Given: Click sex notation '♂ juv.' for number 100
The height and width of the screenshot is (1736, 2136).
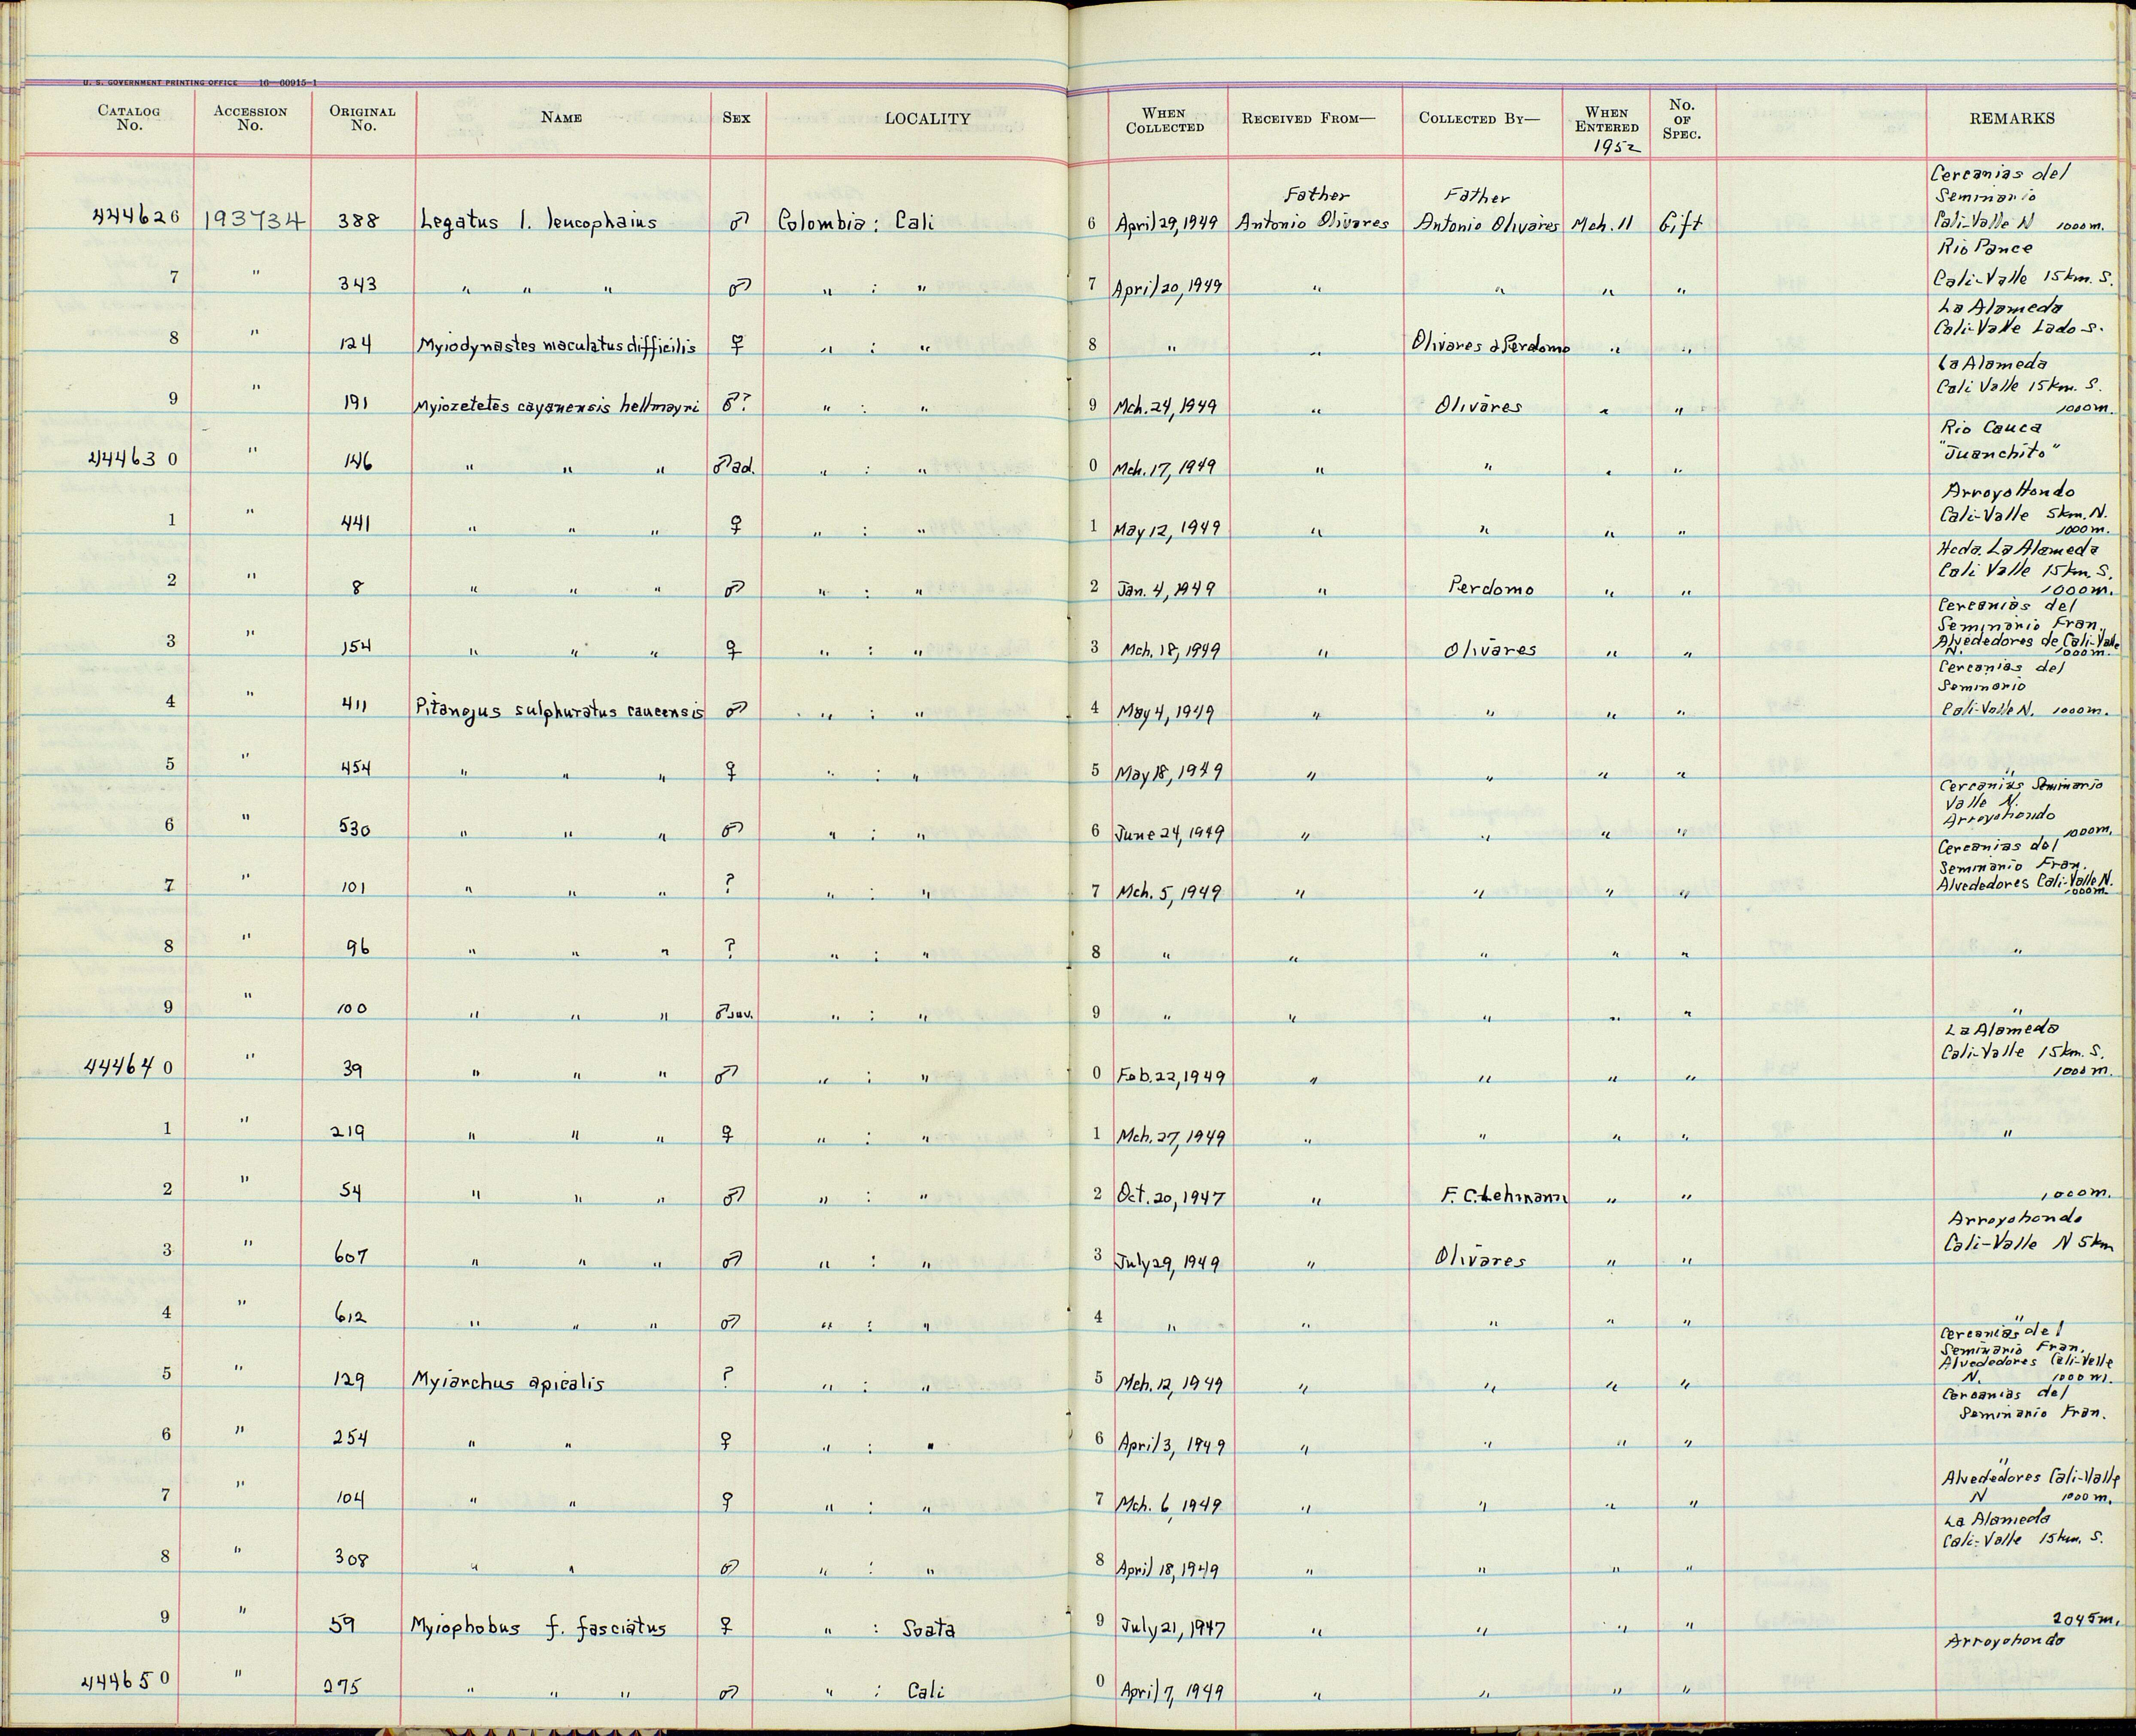Looking at the screenshot, I should [734, 1012].
